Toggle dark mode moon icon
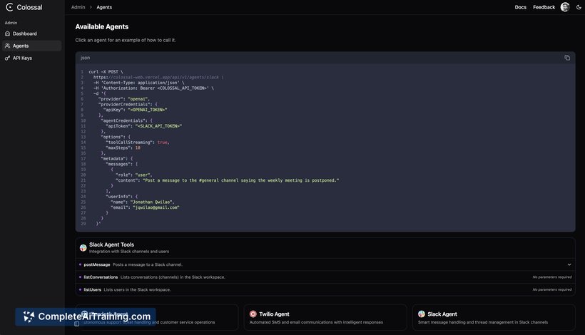 point(579,7)
